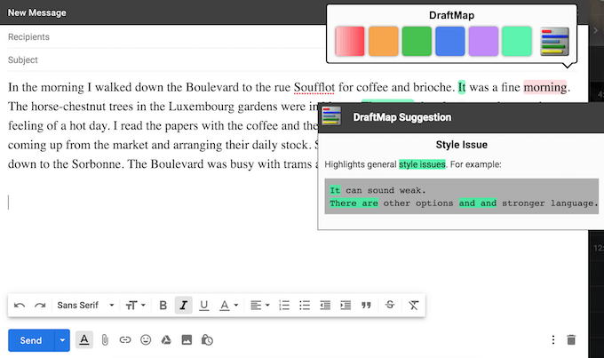604x358 pixels.
Task: Select the orange DraftMap color swatch
Action: pos(384,41)
